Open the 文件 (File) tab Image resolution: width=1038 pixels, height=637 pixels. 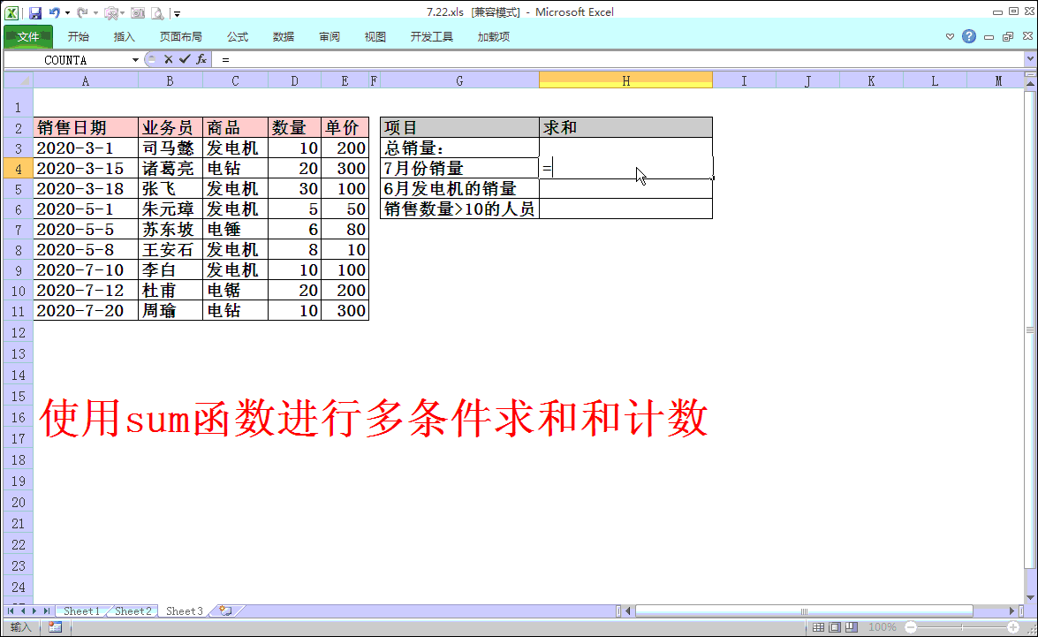pyautogui.click(x=27, y=36)
